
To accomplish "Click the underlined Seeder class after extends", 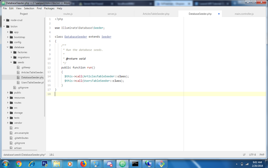I will pos(106,37).
